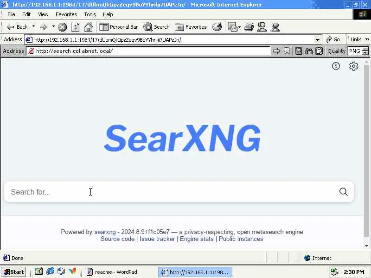Click the Done status bar text
This screenshot has height=278, width=371.
click(18, 258)
